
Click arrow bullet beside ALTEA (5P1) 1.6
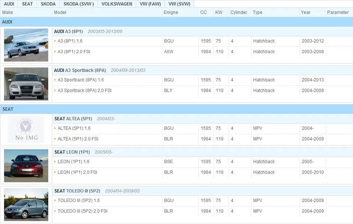(55, 128)
